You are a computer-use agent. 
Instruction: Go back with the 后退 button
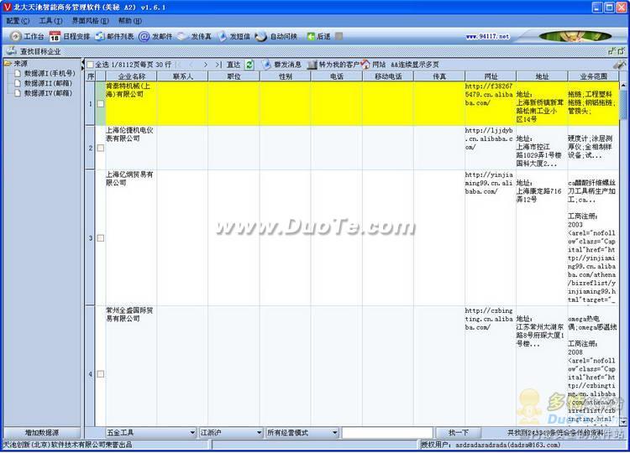318,37
